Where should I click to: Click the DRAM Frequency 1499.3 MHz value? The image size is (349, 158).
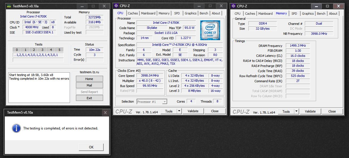[x=298, y=46]
